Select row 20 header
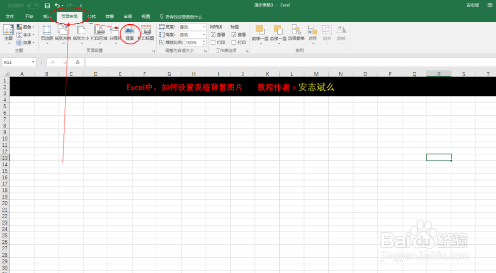 click(x=5, y=203)
